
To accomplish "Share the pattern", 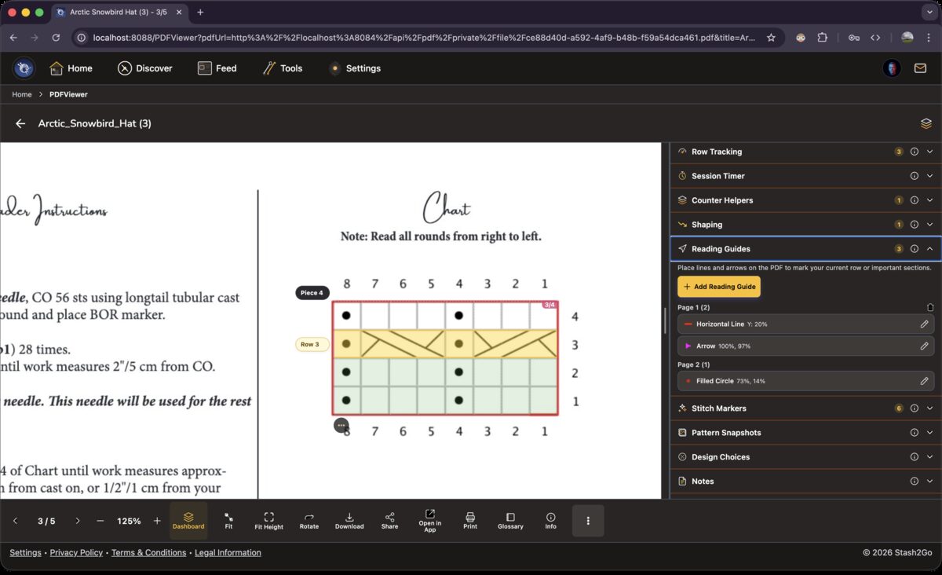I will pos(389,520).
